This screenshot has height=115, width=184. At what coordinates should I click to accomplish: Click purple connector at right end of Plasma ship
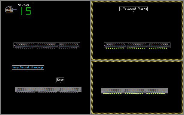169,46
